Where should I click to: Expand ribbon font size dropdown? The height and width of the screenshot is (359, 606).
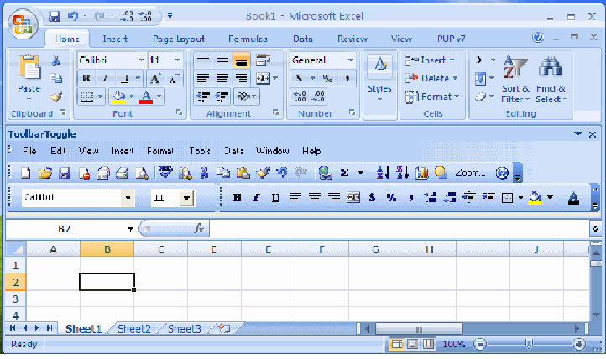point(177,60)
